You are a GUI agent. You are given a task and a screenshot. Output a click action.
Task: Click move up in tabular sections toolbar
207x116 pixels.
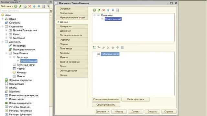tap(113, 47)
